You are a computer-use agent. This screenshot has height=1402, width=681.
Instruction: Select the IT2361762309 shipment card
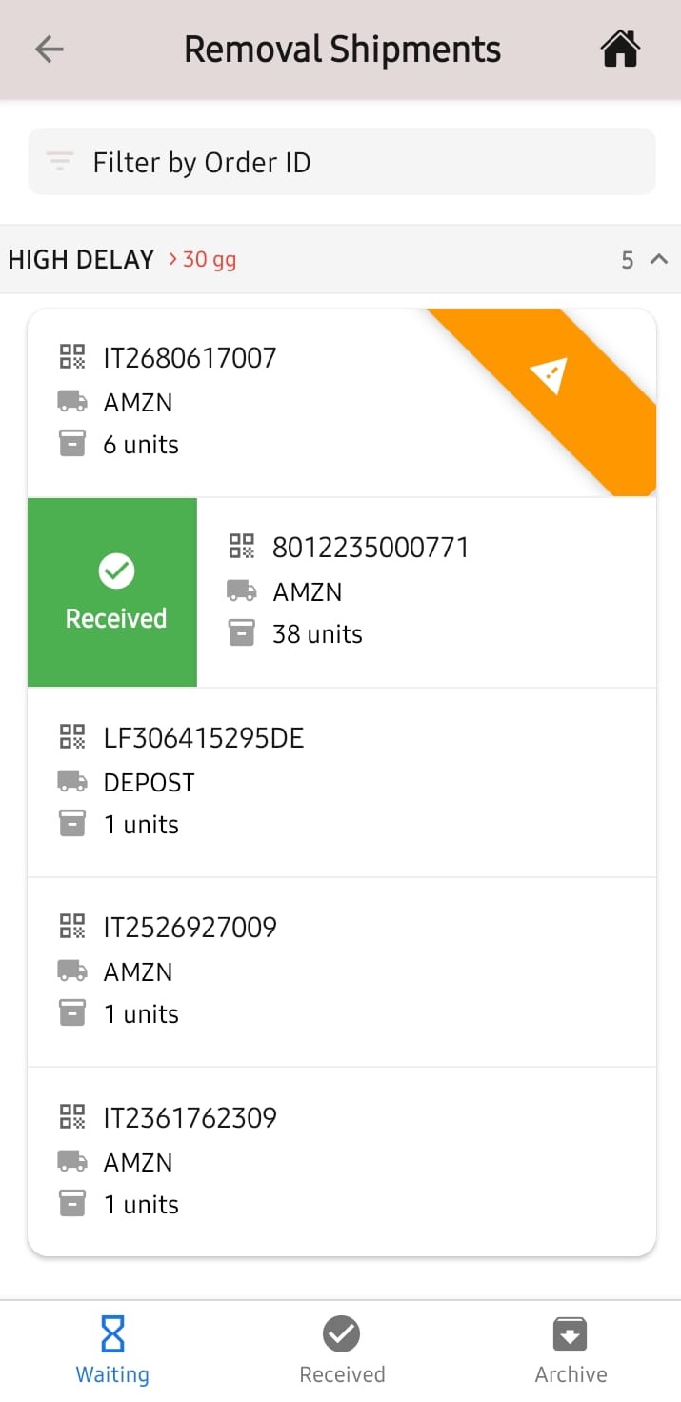point(341,1160)
